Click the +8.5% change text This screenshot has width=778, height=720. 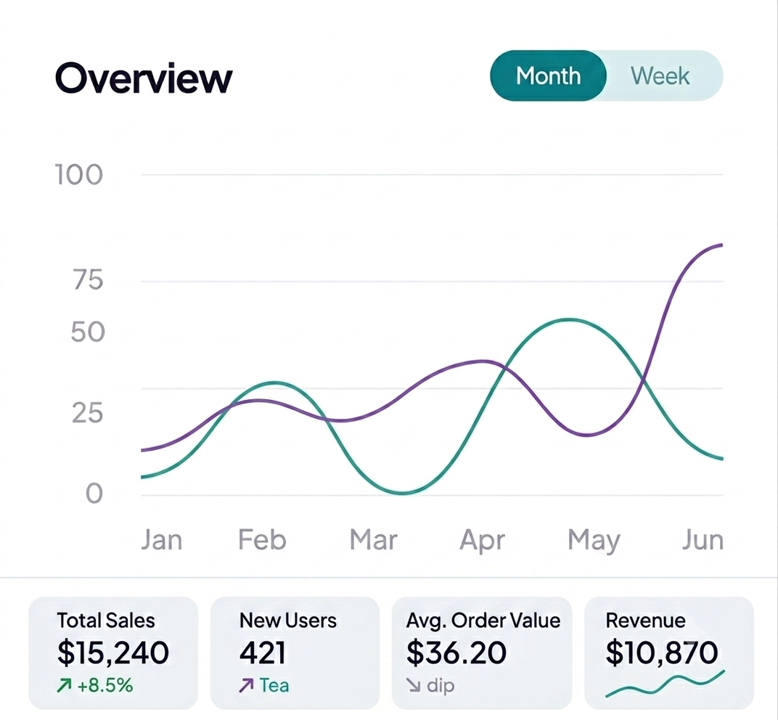105,686
